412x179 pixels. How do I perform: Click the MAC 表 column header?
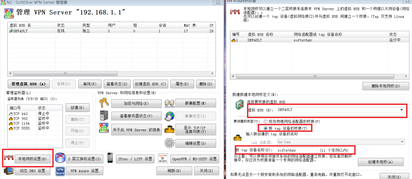195,26
